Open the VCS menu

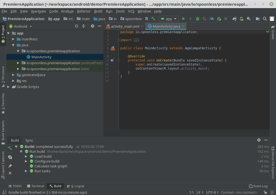coord(131,11)
